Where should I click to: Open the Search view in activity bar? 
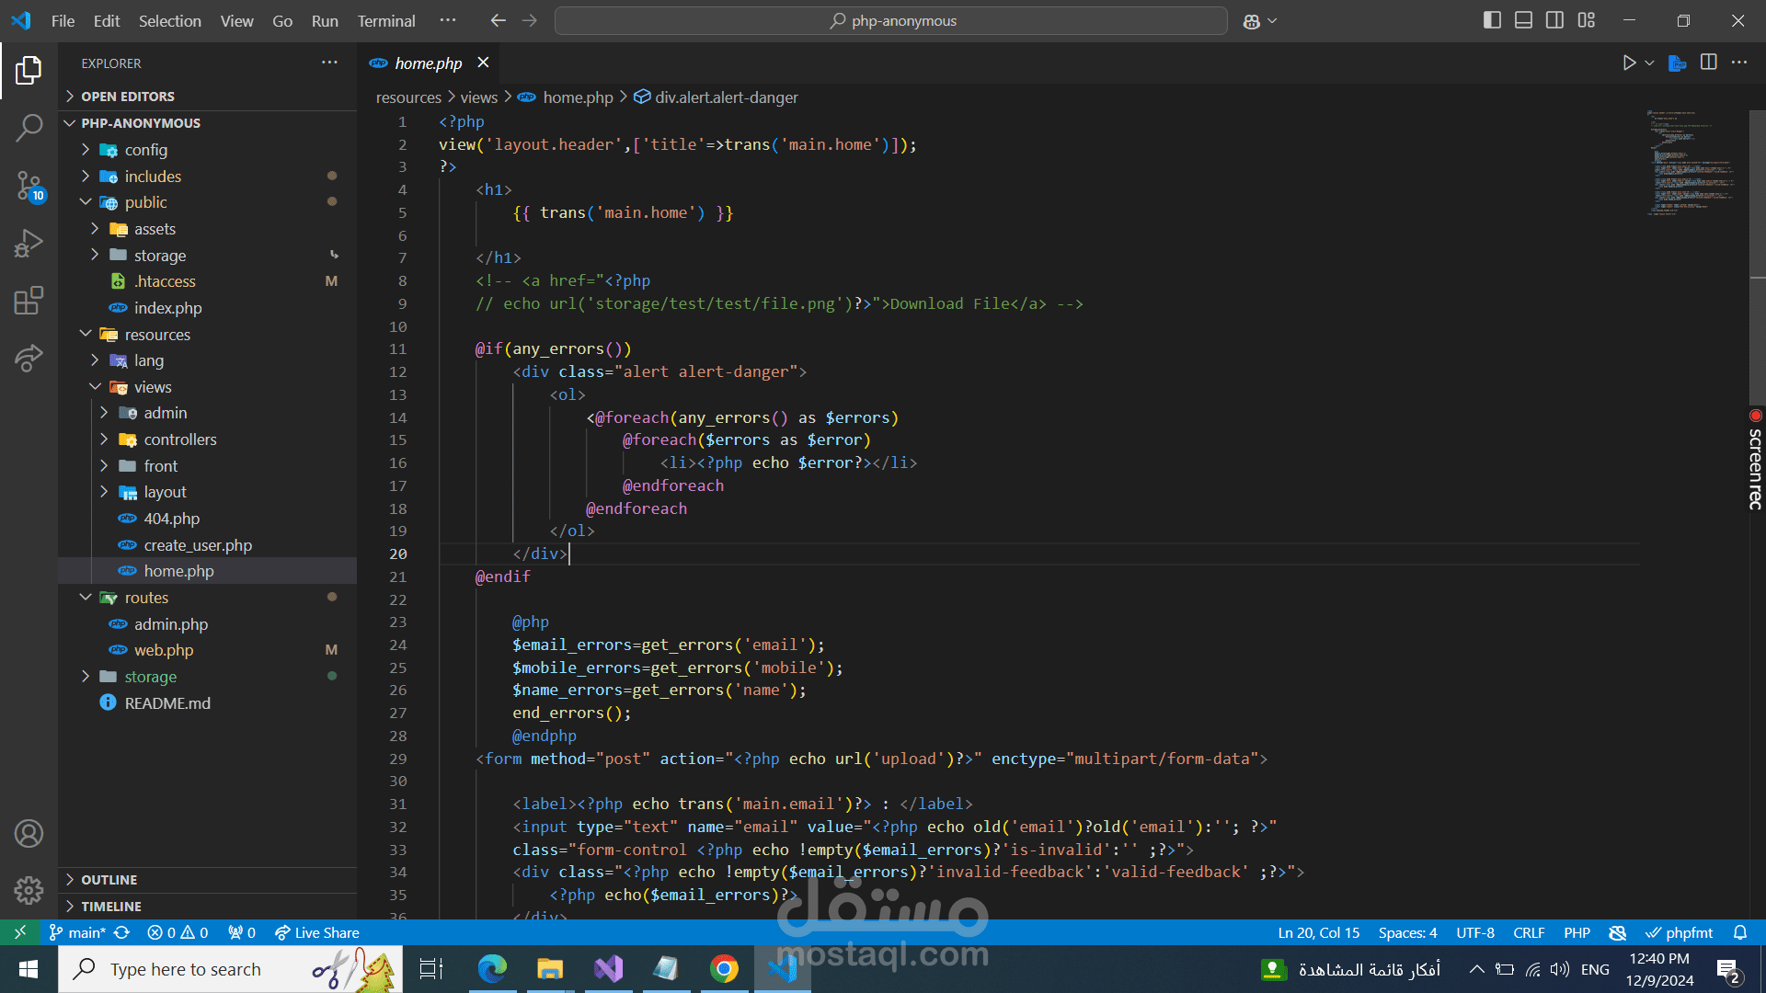[x=29, y=128]
